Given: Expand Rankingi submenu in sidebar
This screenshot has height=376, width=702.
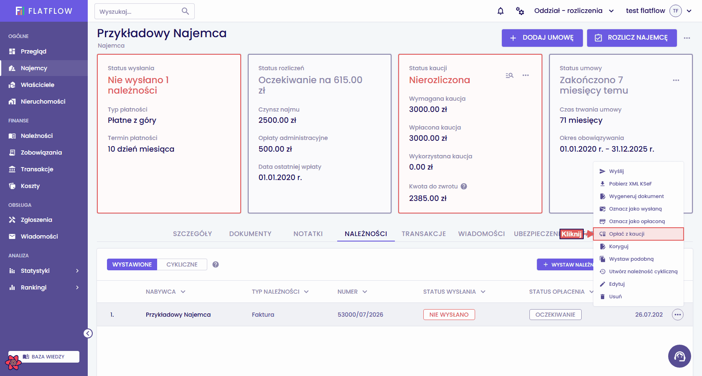Looking at the screenshot, I should [x=44, y=287].
